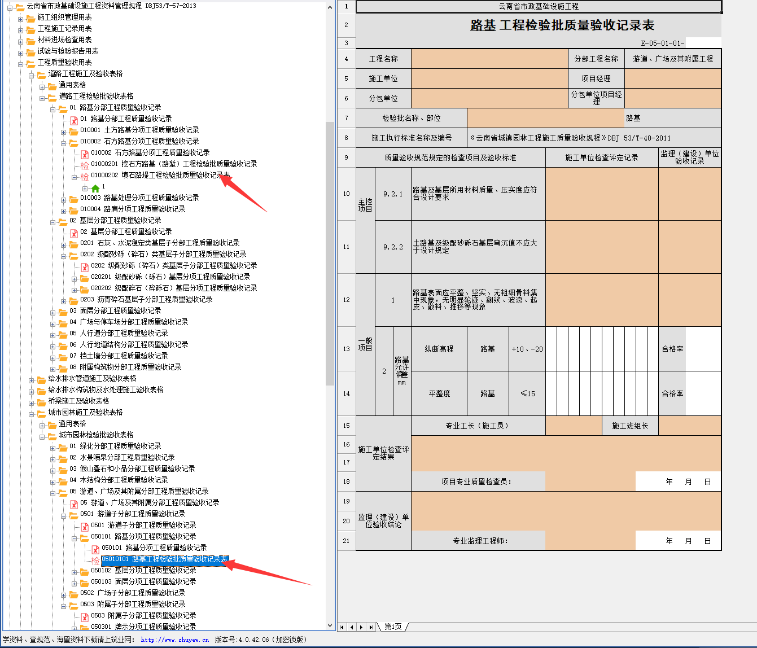Click the tree panel's vertical scrollbar thumb
The image size is (757, 648).
330,253
